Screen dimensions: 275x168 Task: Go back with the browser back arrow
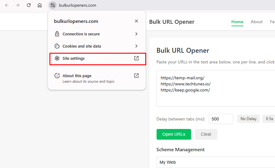tap(7, 5)
